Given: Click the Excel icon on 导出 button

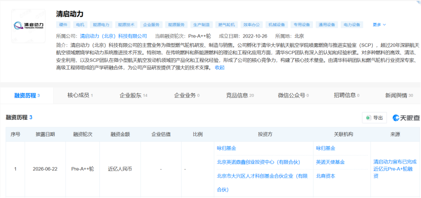Looking at the screenshot, I should click(x=369, y=118).
